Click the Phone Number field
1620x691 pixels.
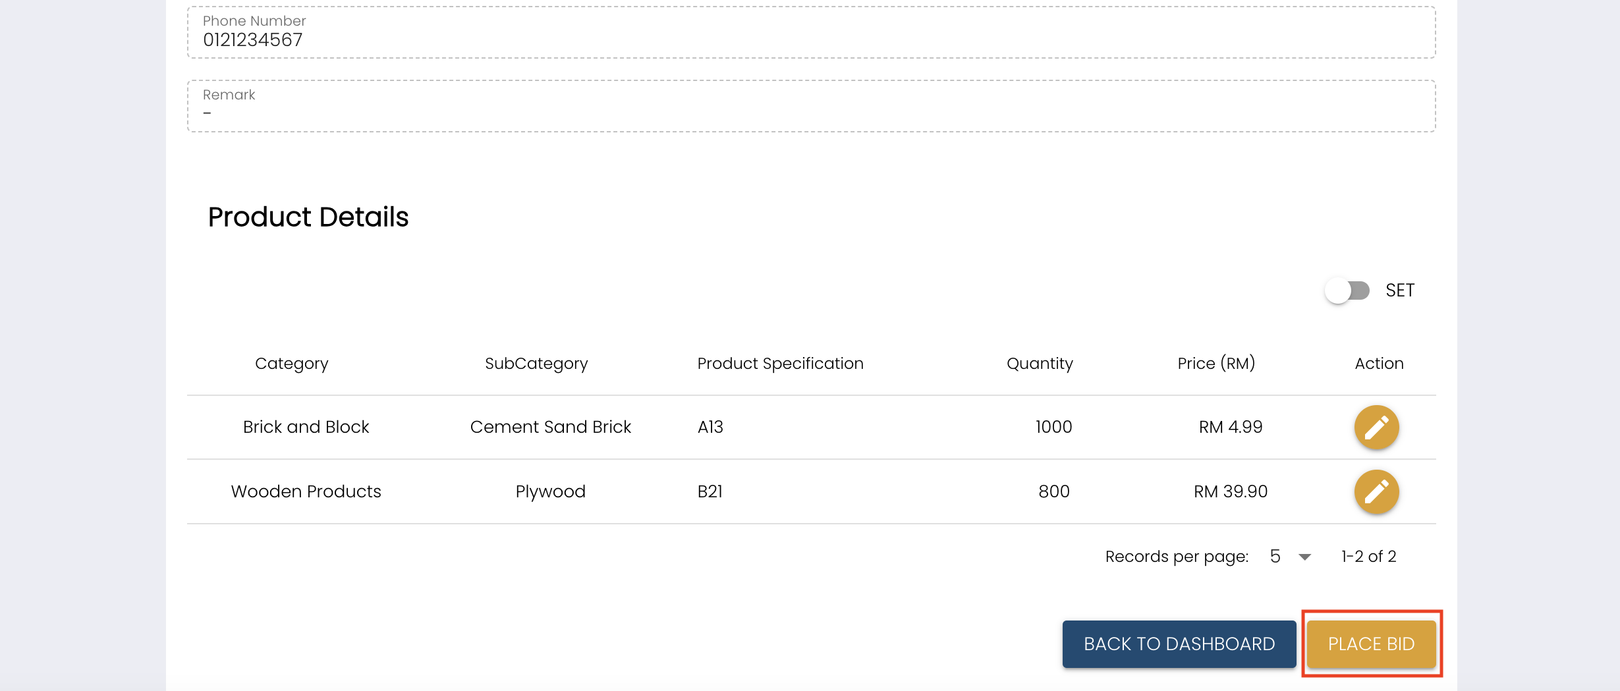click(x=810, y=32)
